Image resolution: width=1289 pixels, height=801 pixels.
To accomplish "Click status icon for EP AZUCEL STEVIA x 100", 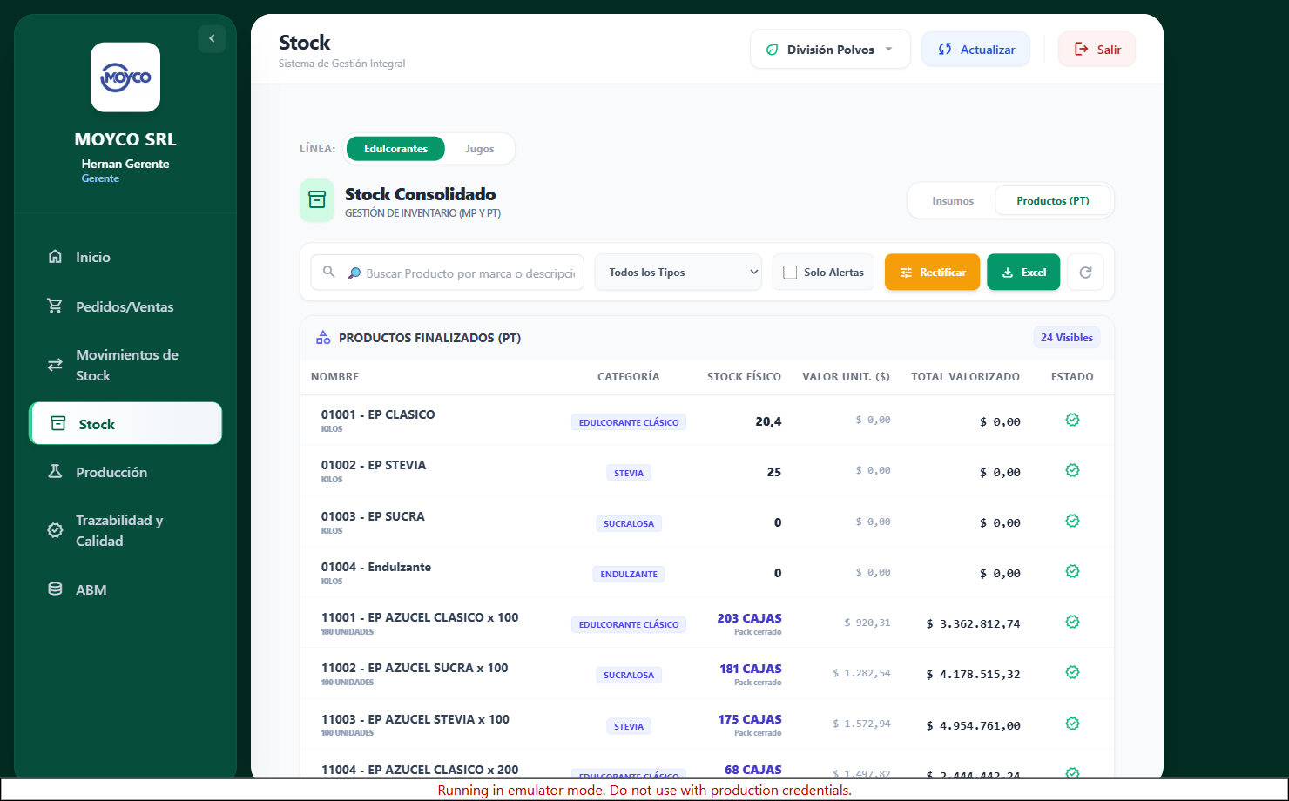I will (1072, 724).
